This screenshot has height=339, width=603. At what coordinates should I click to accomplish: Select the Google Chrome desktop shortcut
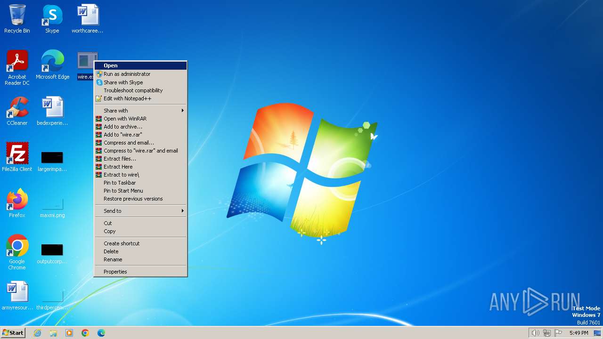17,252
